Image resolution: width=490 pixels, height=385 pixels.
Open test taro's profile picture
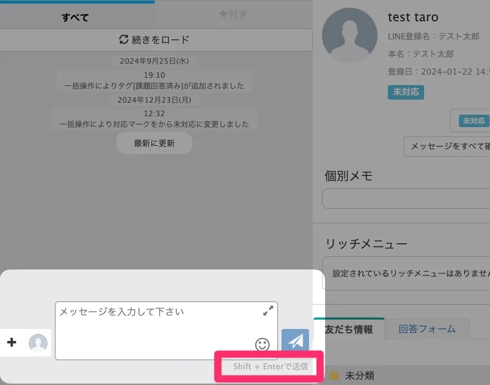(x=349, y=36)
